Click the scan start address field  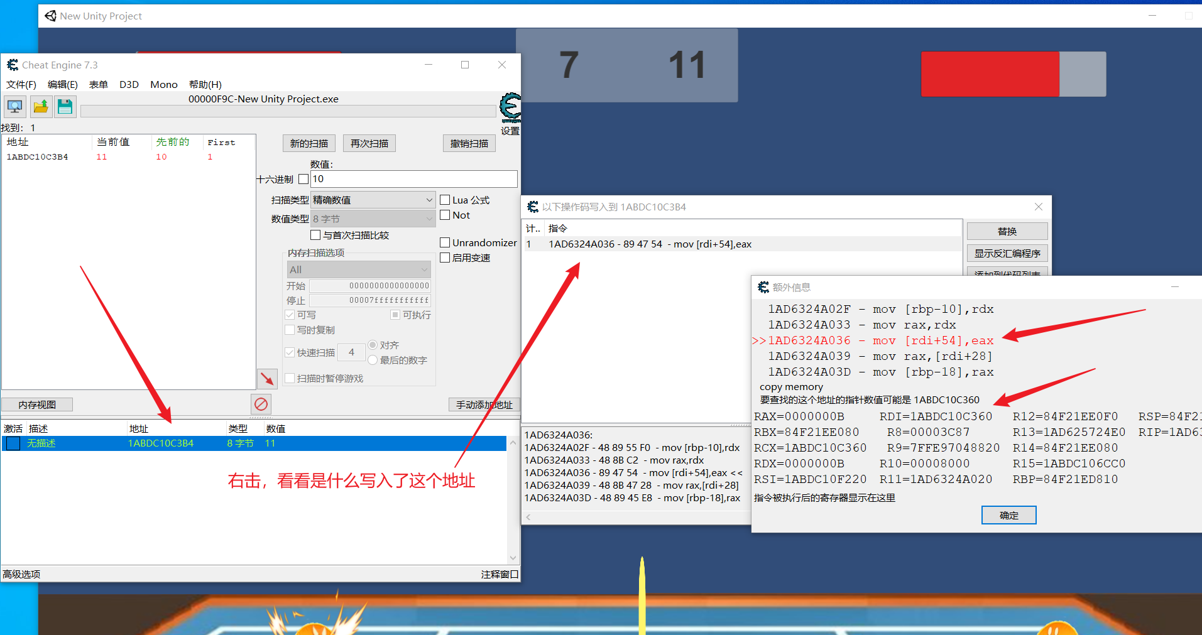[x=370, y=286]
